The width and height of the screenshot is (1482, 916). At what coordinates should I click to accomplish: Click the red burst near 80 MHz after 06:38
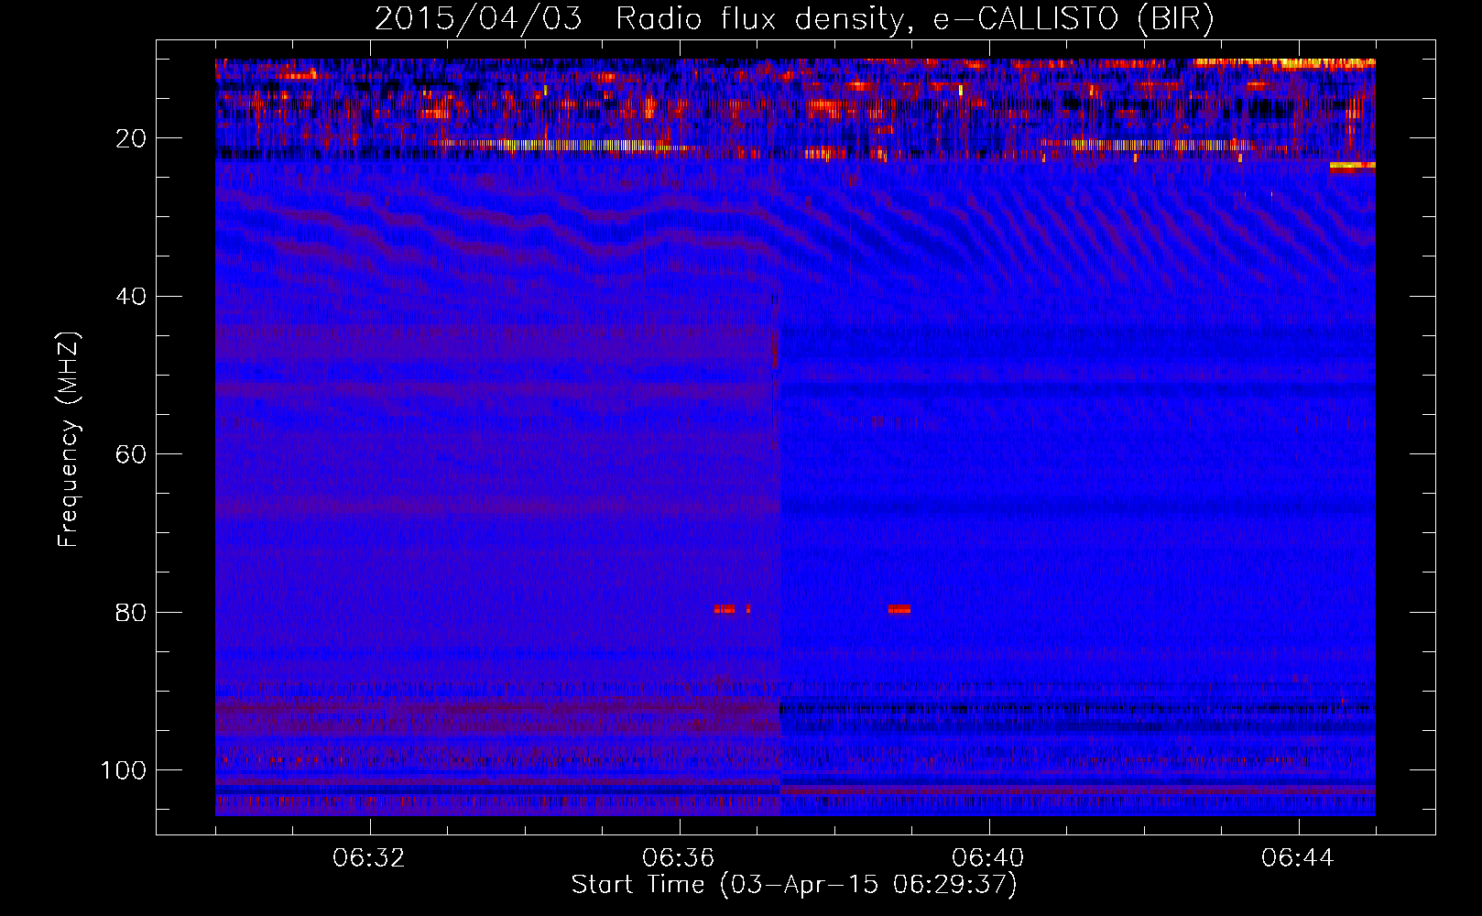coord(899,609)
